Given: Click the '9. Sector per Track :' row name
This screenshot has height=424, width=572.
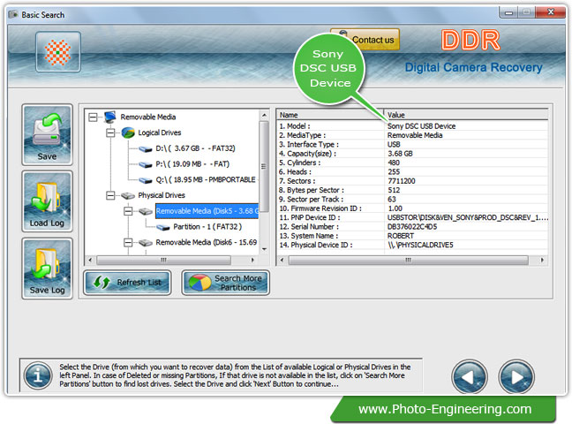Looking at the screenshot, I should click(x=311, y=199).
